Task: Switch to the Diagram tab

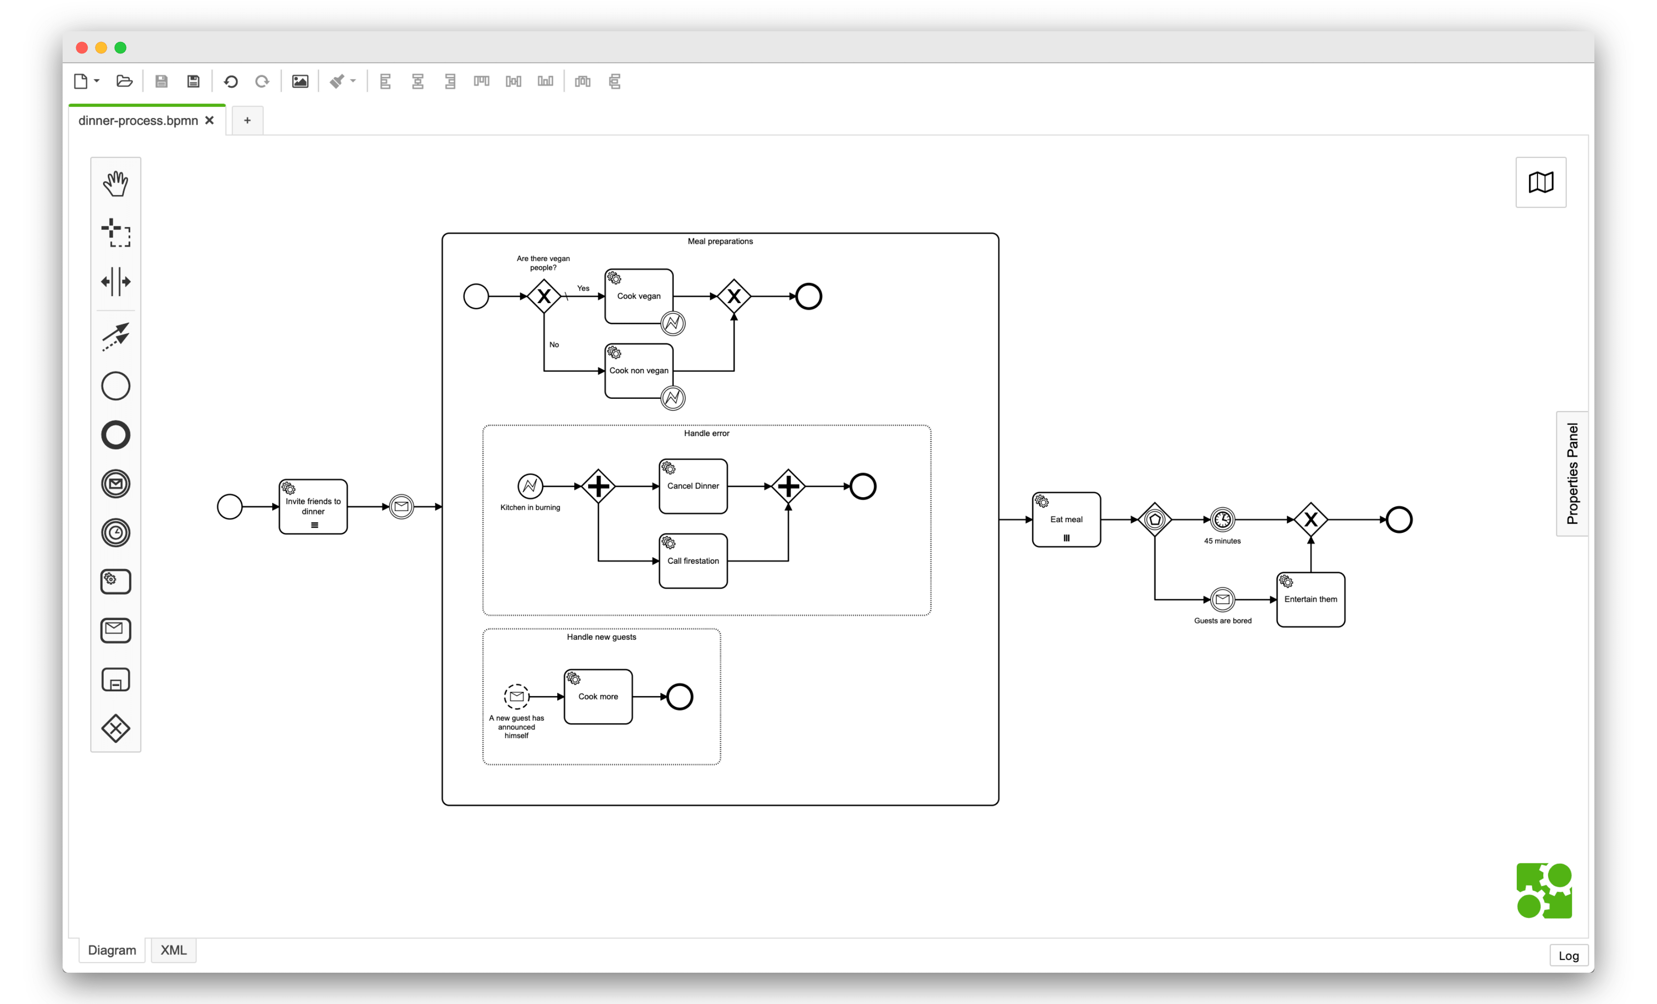Action: pyautogui.click(x=112, y=950)
